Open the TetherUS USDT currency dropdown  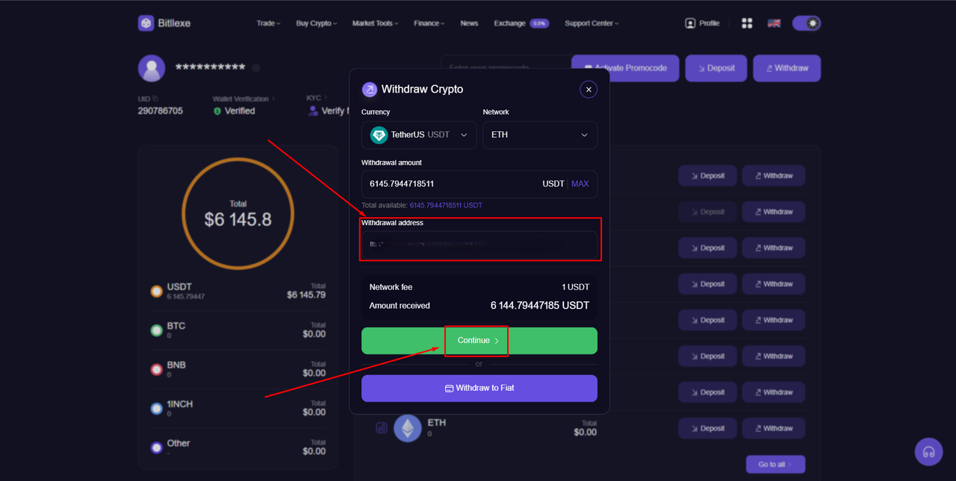tap(419, 135)
